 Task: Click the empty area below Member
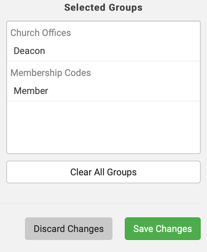click(103, 127)
